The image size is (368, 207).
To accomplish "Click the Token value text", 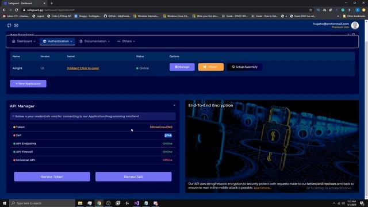I will coord(161,127).
